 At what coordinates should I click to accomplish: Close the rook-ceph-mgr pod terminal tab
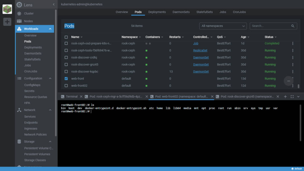click(x=147, y=96)
